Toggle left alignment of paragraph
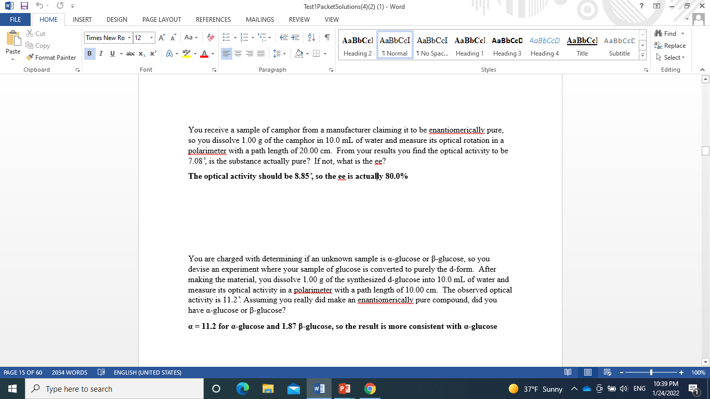 pos(227,54)
